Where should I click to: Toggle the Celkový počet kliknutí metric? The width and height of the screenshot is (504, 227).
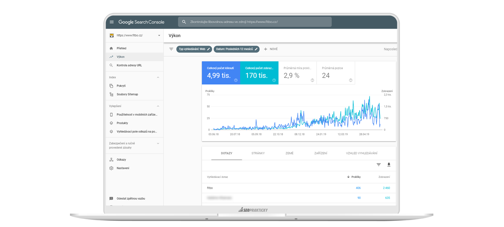tap(221, 73)
